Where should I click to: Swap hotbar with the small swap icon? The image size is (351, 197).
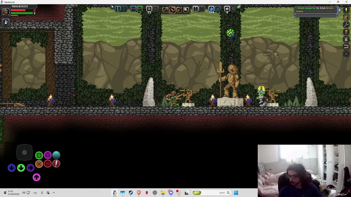tap(112, 7)
